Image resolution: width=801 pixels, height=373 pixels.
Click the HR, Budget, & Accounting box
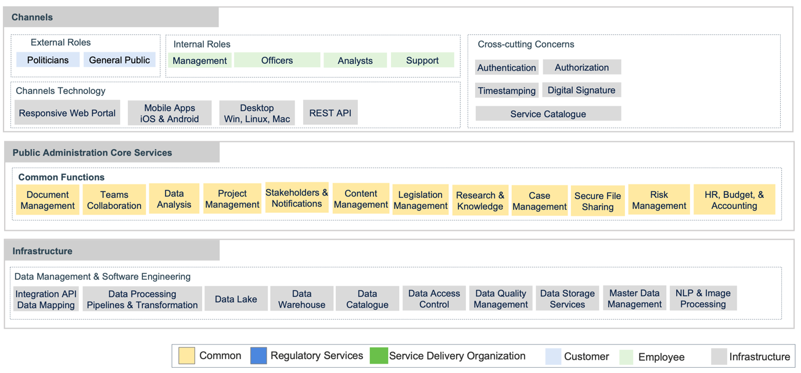[734, 200]
